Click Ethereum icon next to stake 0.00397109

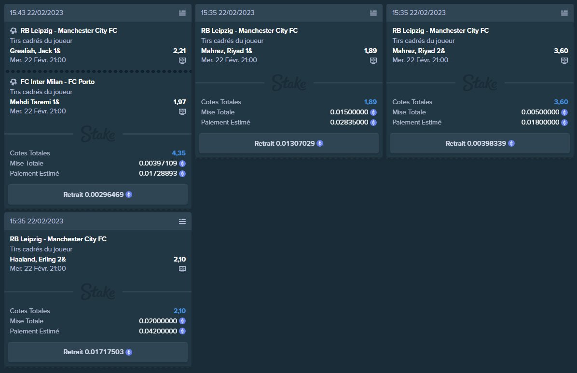click(182, 164)
